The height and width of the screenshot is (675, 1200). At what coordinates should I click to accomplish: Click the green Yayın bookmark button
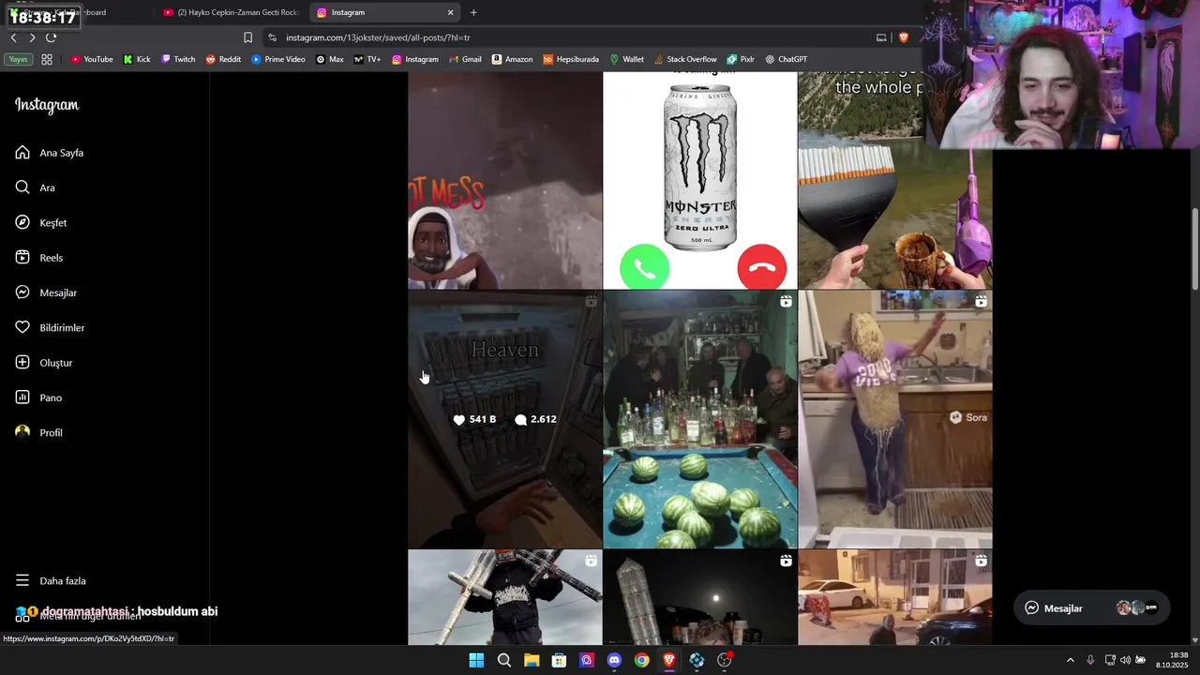pos(18,59)
